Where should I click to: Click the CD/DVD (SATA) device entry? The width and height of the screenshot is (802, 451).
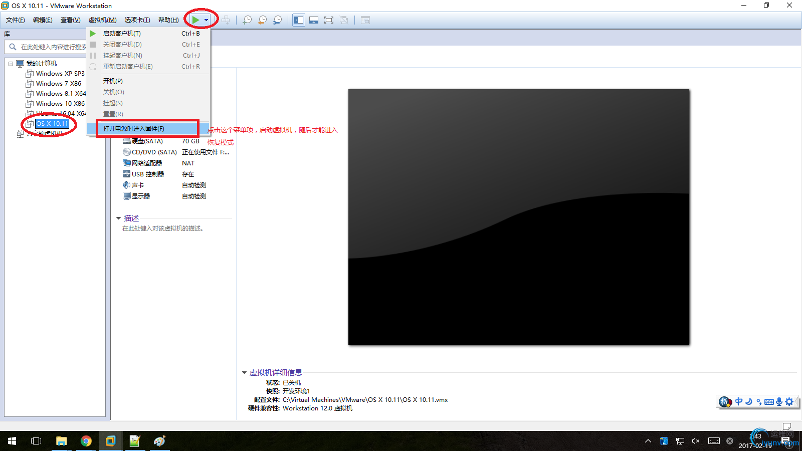[x=150, y=152]
